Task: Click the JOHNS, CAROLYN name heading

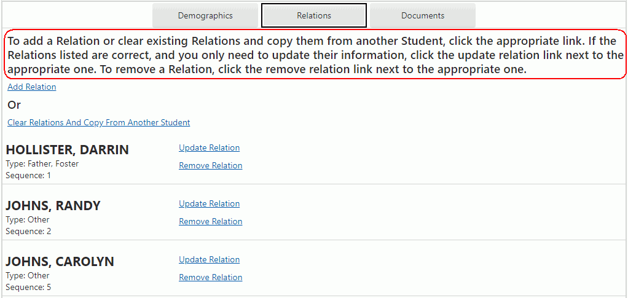Action: click(x=60, y=262)
